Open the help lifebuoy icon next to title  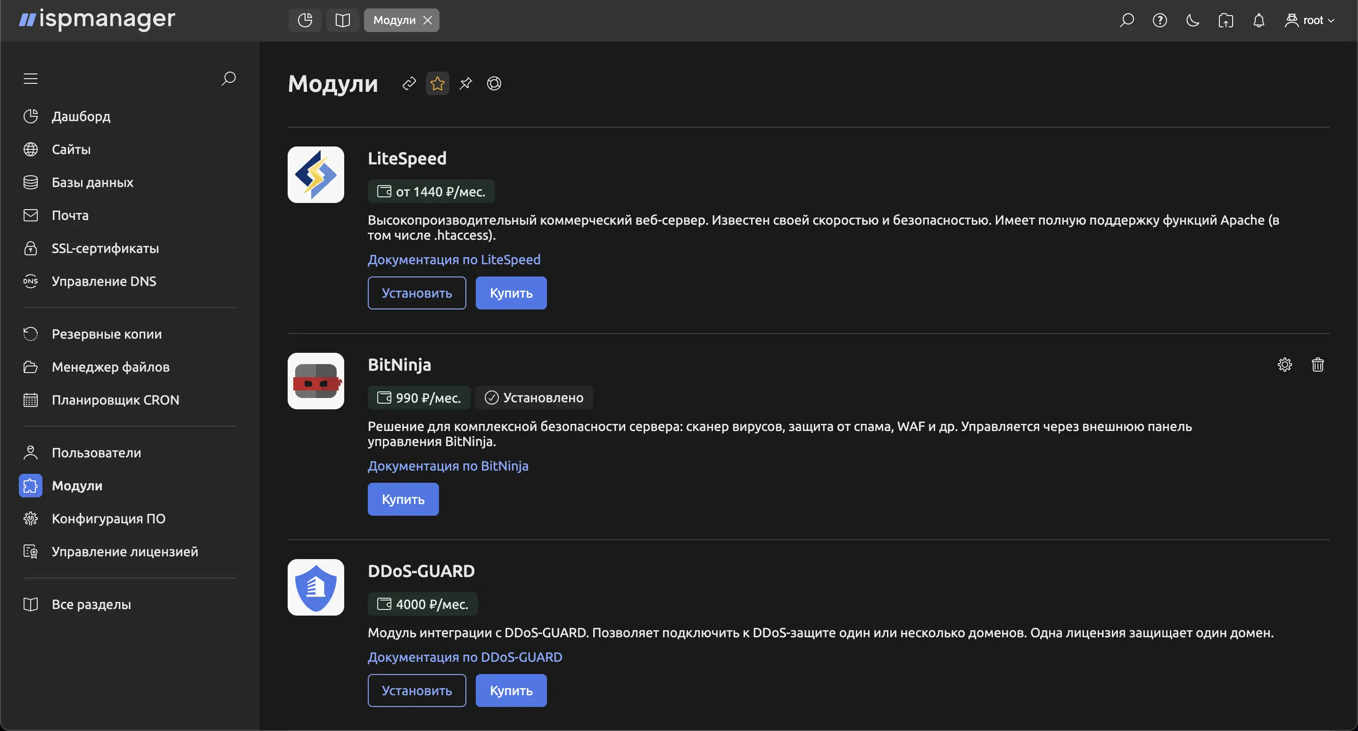point(494,83)
